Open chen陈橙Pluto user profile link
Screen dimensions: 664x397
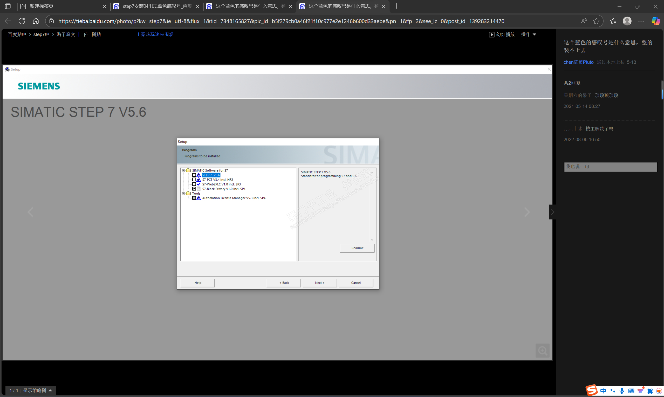(x=578, y=62)
